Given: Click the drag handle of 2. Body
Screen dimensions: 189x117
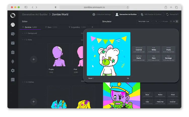Looking at the screenshot, I should 25,40.
